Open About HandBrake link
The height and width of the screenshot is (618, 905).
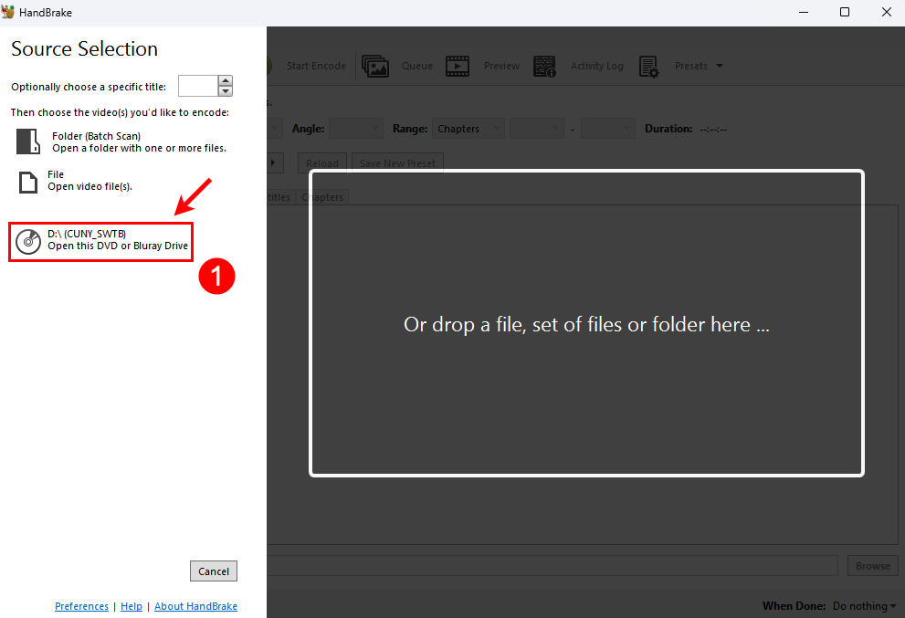tap(195, 606)
